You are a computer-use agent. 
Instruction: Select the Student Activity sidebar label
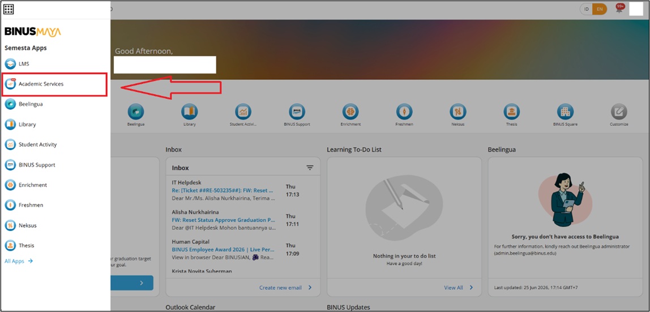pos(38,144)
